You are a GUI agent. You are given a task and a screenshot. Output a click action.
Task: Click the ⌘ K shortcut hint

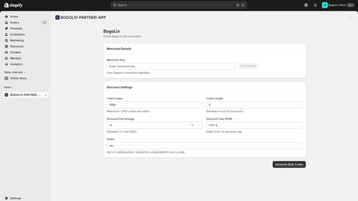point(240,5)
